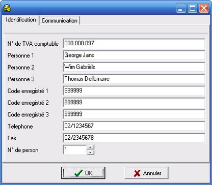
Task: Click the Personne 3 label
Action: tap(21, 79)
